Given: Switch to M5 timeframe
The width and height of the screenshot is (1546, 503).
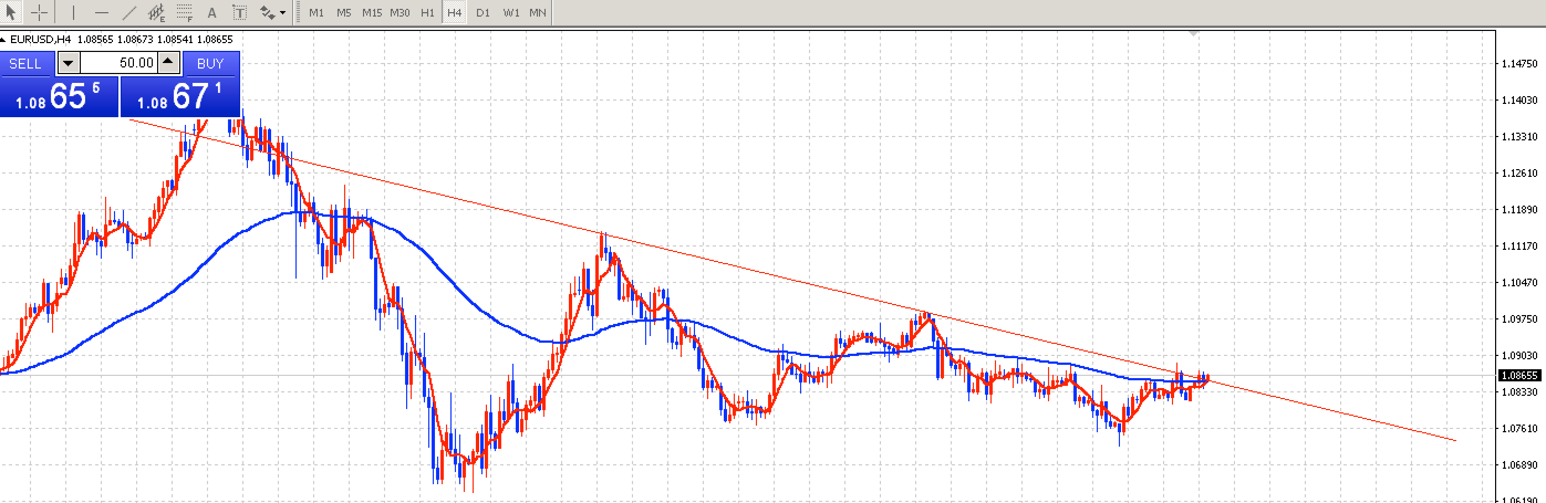Looking at the screenshot, I should click(x=344, y=13).
